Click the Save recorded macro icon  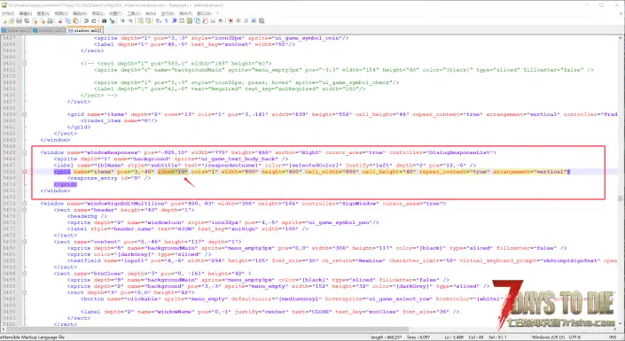(261, 20)
